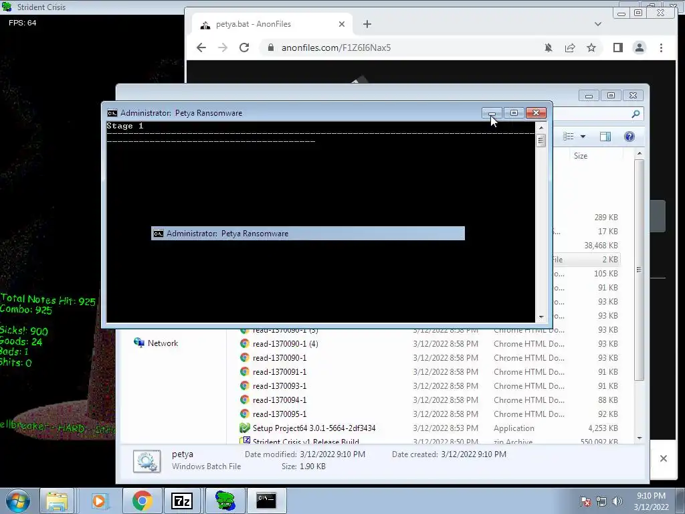Minimize the Petya Ransomware cmd window
The height and width of the screenshot is (514, 685).
coord(492,113)
